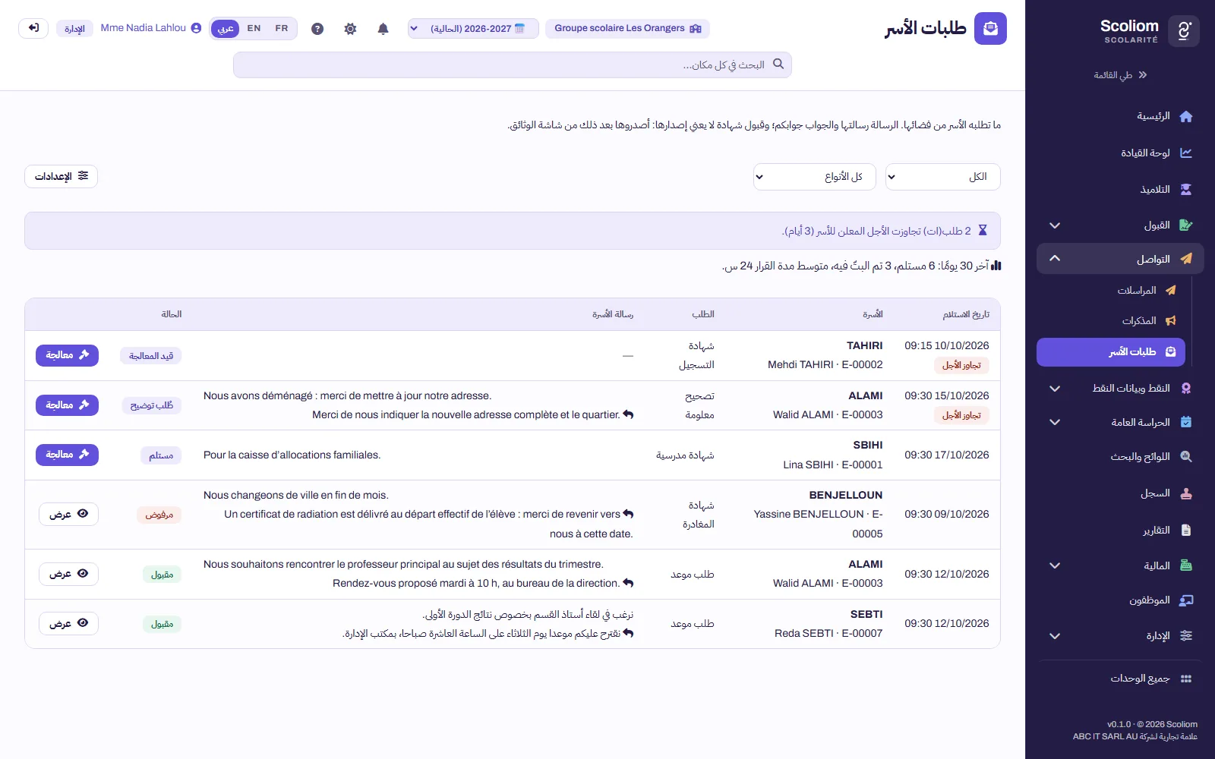This screenshot has height=759, width=1215.
Task: Toggle the theme sun icon
Action: pyautogui.click(x=350, y=29)
